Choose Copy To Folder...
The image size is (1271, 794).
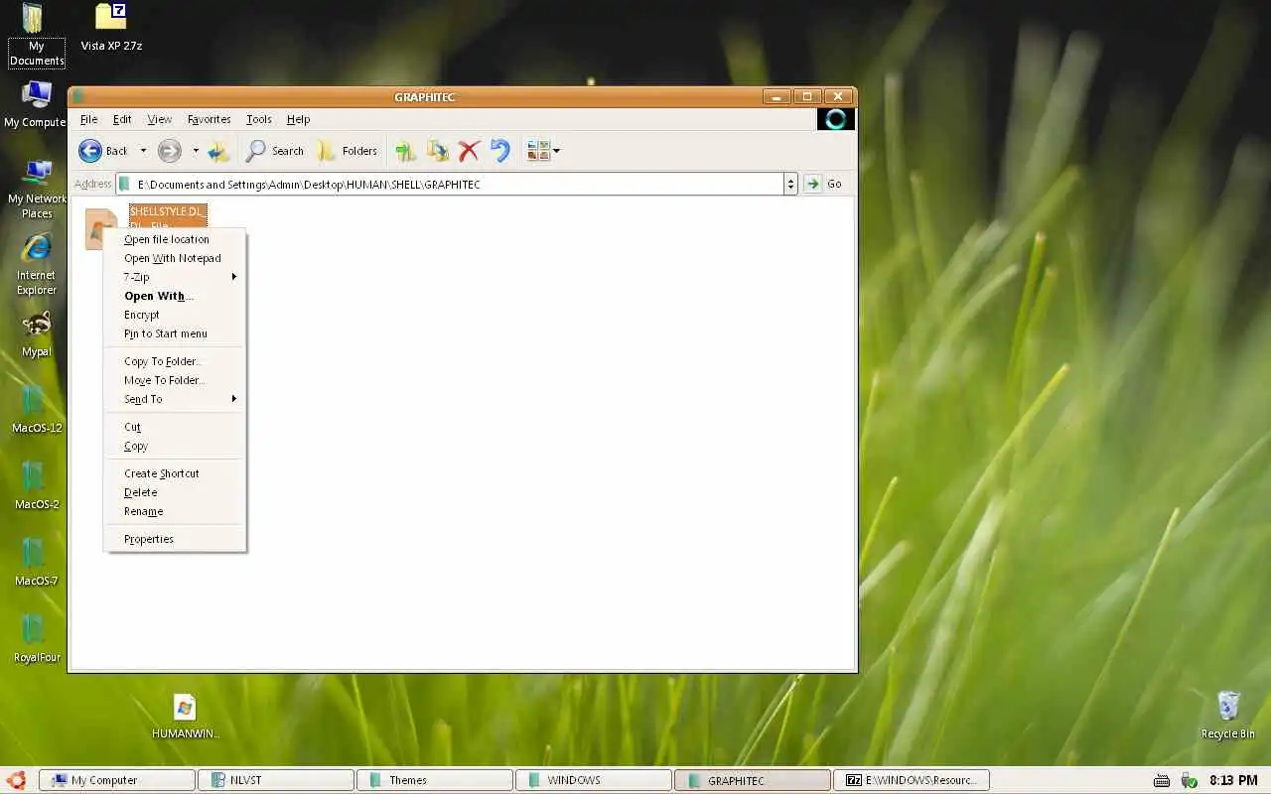click(x=176, y=361)
